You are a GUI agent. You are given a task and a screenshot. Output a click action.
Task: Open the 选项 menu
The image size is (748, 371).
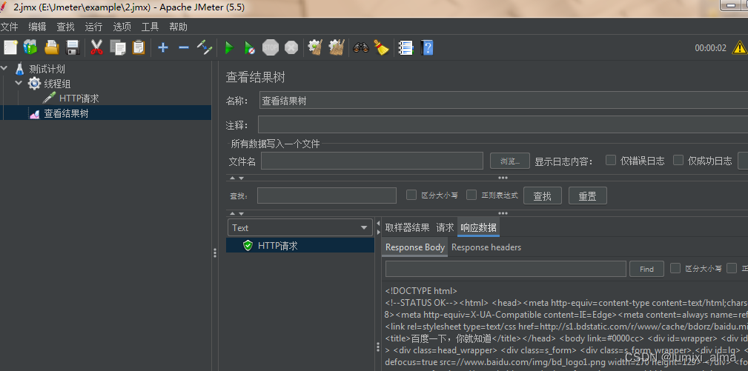coord(122,27)
